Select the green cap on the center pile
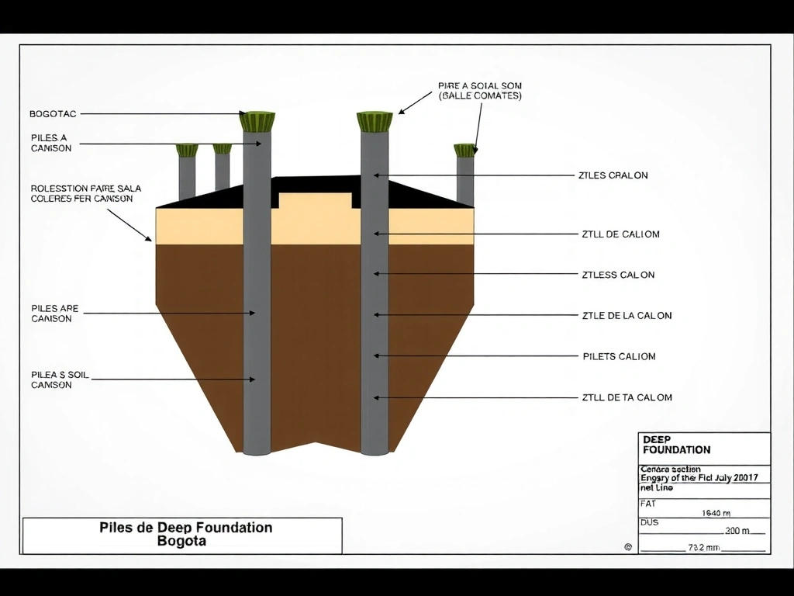This screenshot has height=596, width=794. pos(375,122)
